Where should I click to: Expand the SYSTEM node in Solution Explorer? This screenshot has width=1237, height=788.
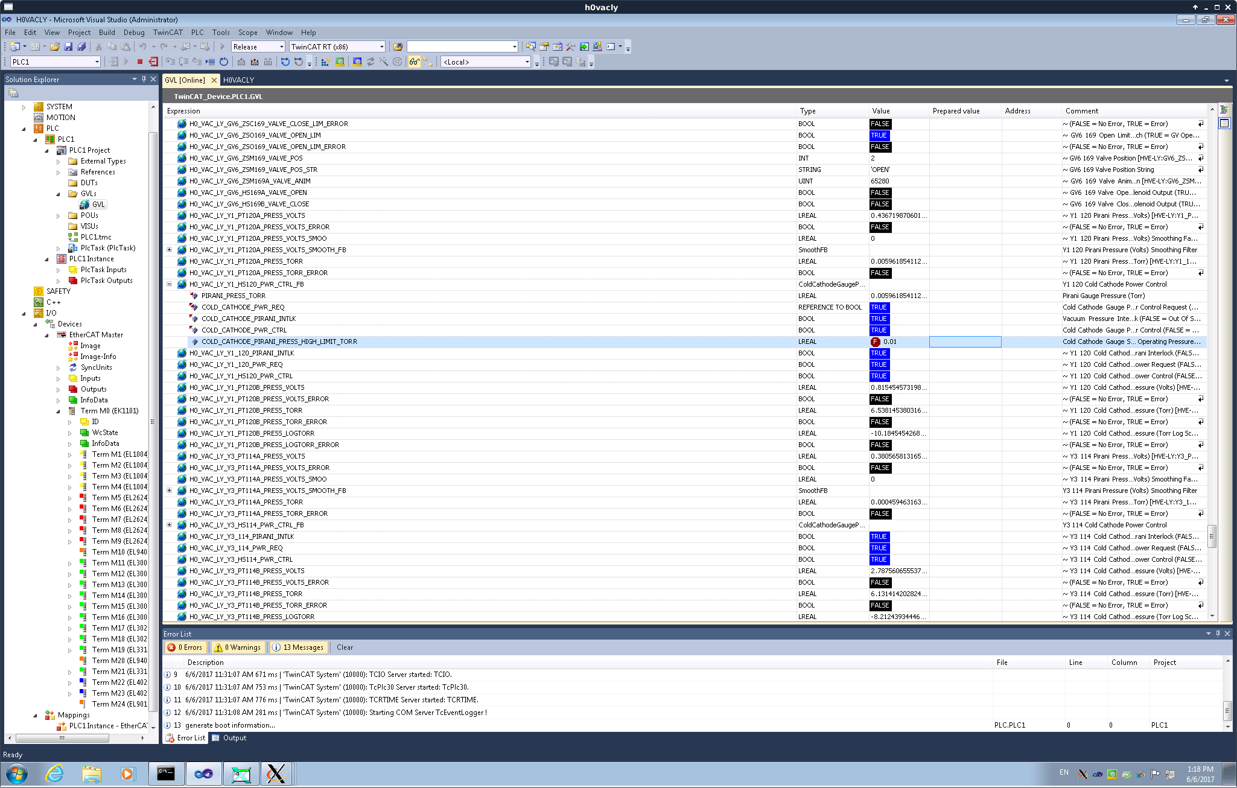(24, 107)
